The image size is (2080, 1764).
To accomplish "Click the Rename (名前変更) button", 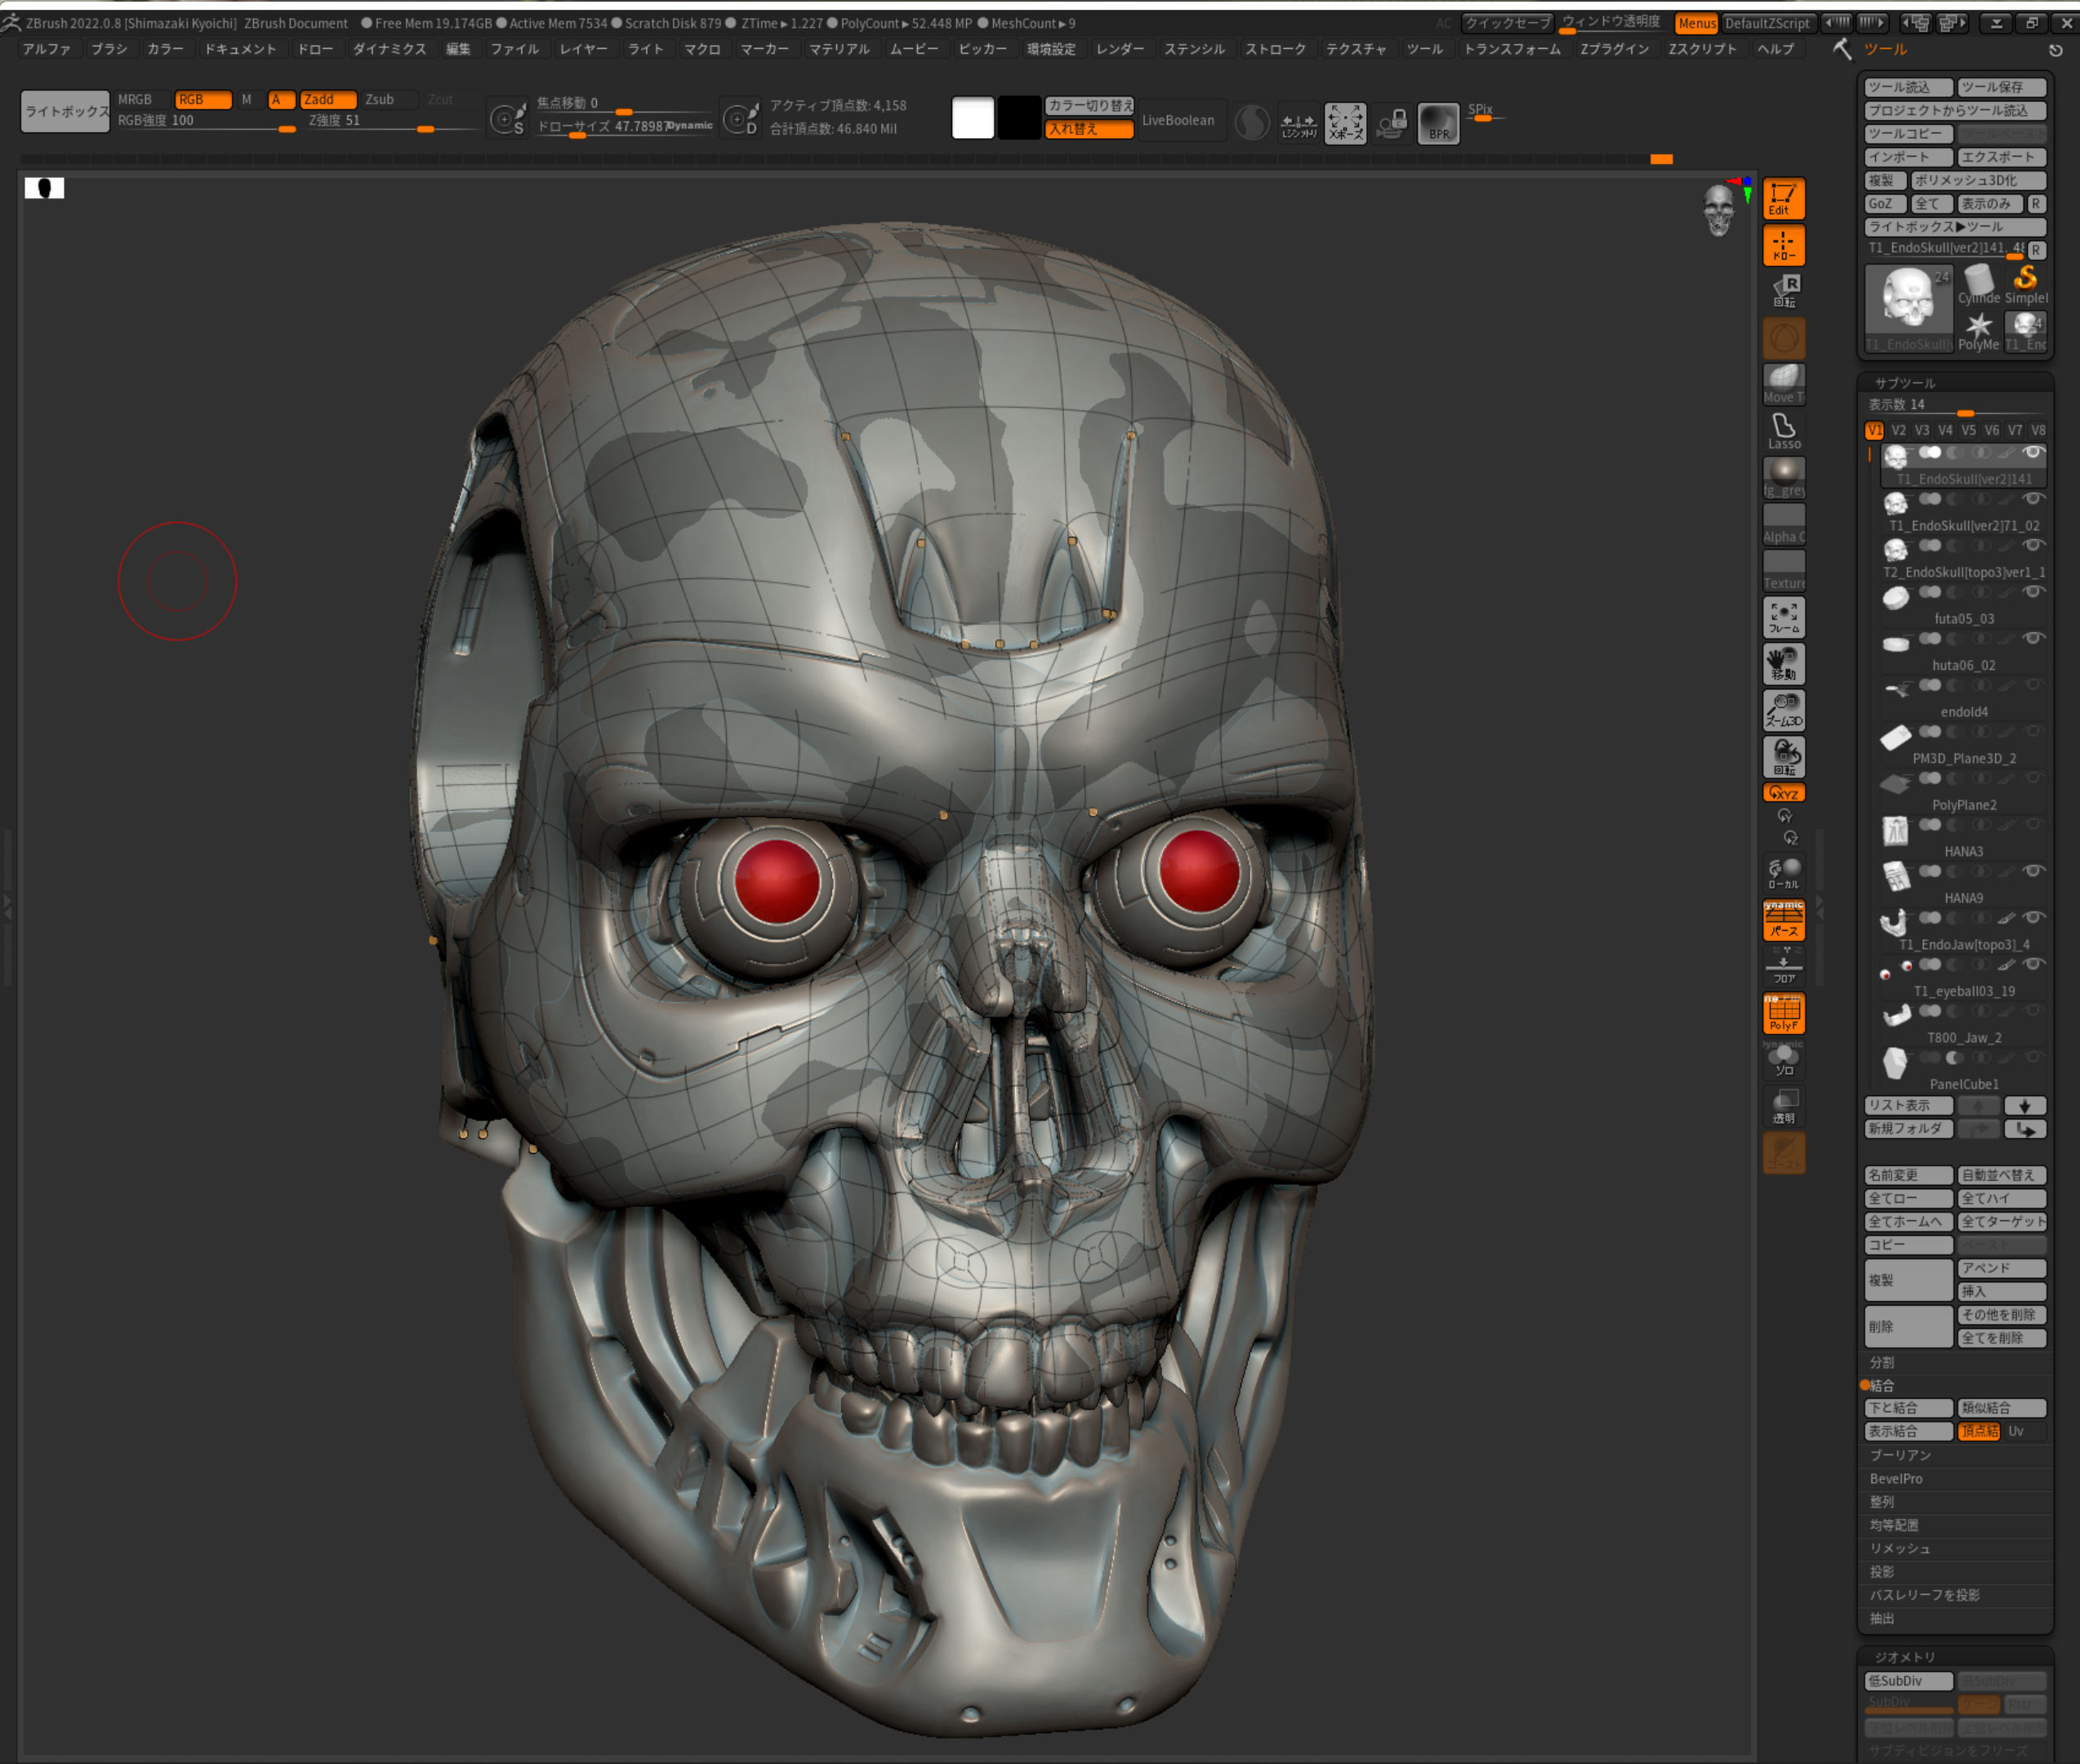I will click(1908, 1175).
